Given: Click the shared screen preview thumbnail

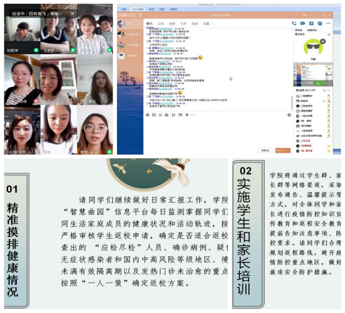Looking at the screenshot, I should pos(313,74).
